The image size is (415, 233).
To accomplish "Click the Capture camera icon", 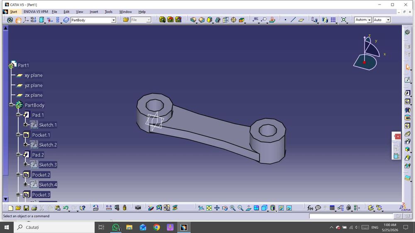I will [138, 208].
